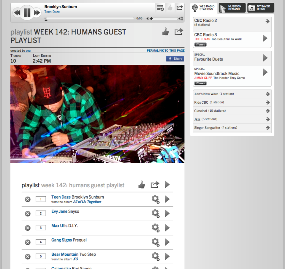Play the Movie Soundtrack Music station
The height and width of the screenshot is (269, 285).
[265, 72]
